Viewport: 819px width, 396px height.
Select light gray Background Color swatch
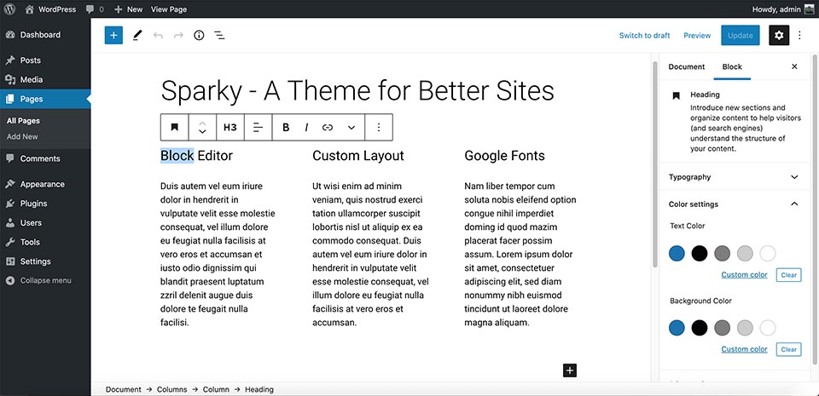(x=745, y=328)
